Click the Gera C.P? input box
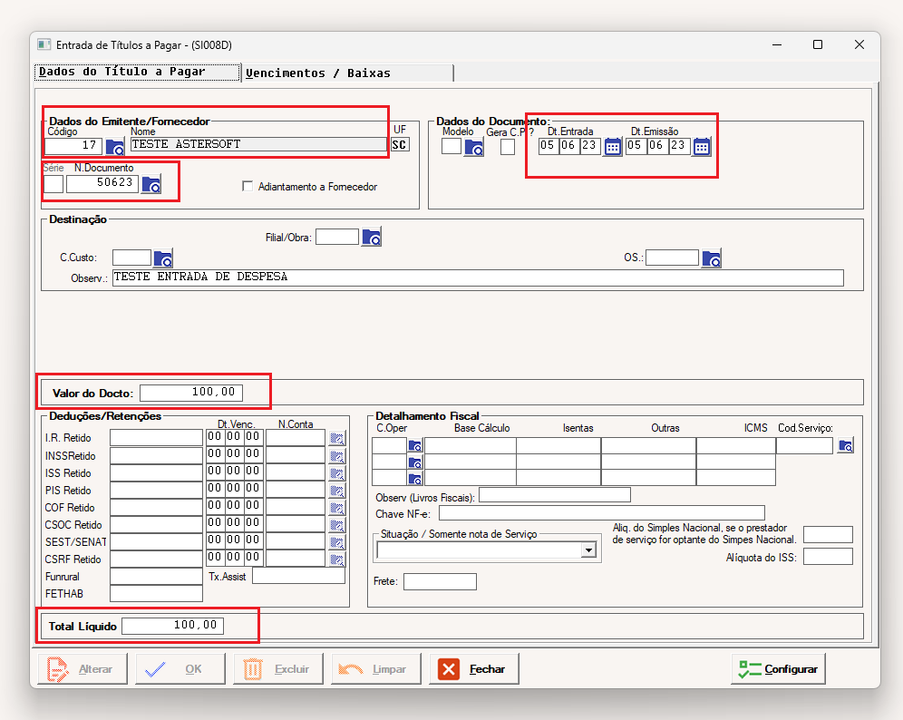Screen dimensions: 903x720 [x=508, y=147]
